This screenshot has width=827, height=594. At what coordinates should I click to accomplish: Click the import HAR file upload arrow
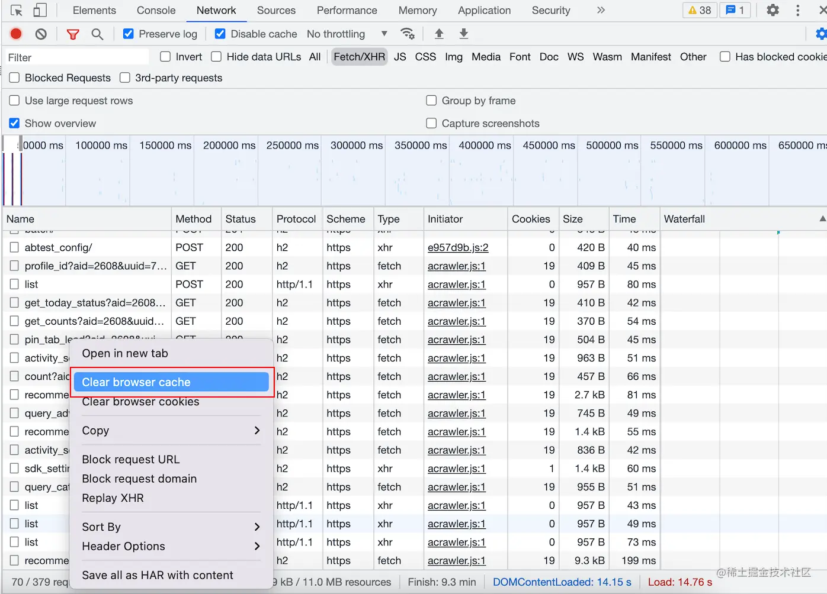439,34
